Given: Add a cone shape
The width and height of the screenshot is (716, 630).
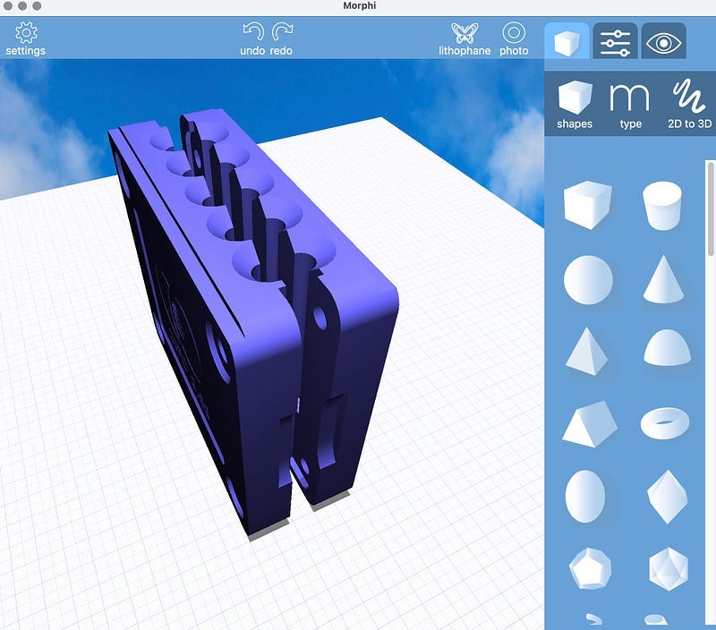Looking at the screenshot, I should 663,279.
